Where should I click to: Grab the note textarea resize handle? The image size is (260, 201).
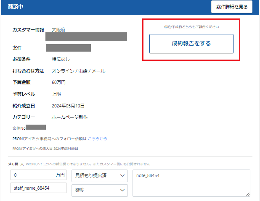(x=248, y=194)
